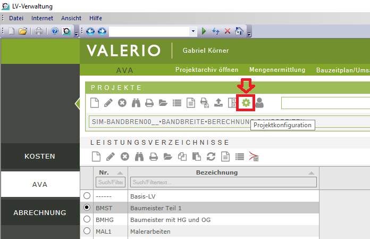This screenshot has height=239, width=370.
Task: Open the browser address bar dropdown
Action: pos(193,31)
